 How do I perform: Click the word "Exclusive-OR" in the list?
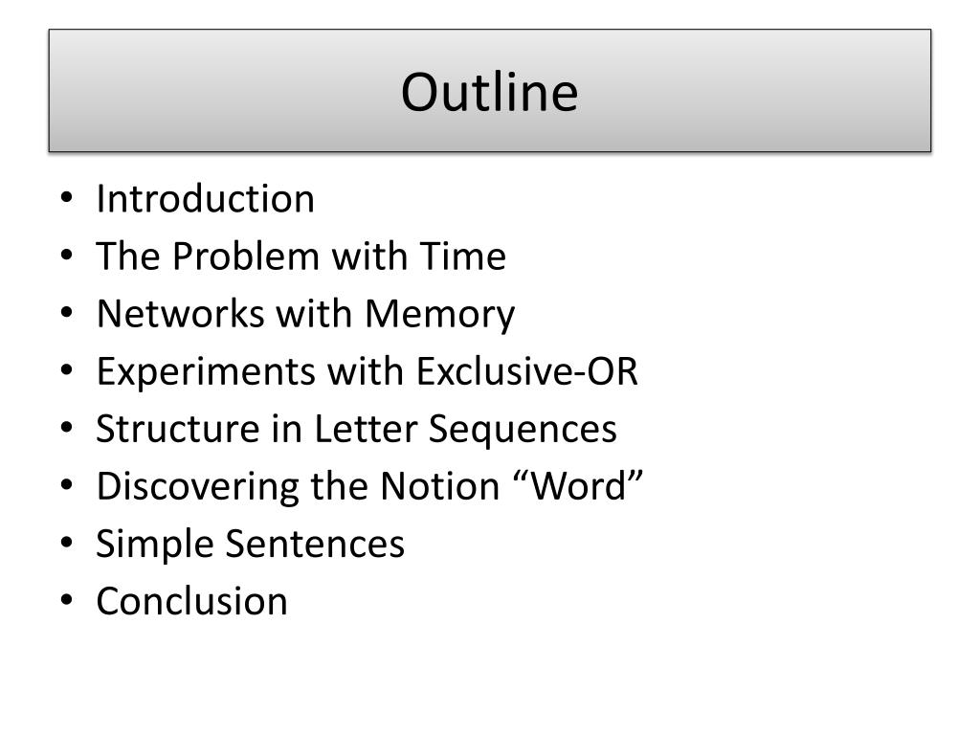(x=527, y=371)
